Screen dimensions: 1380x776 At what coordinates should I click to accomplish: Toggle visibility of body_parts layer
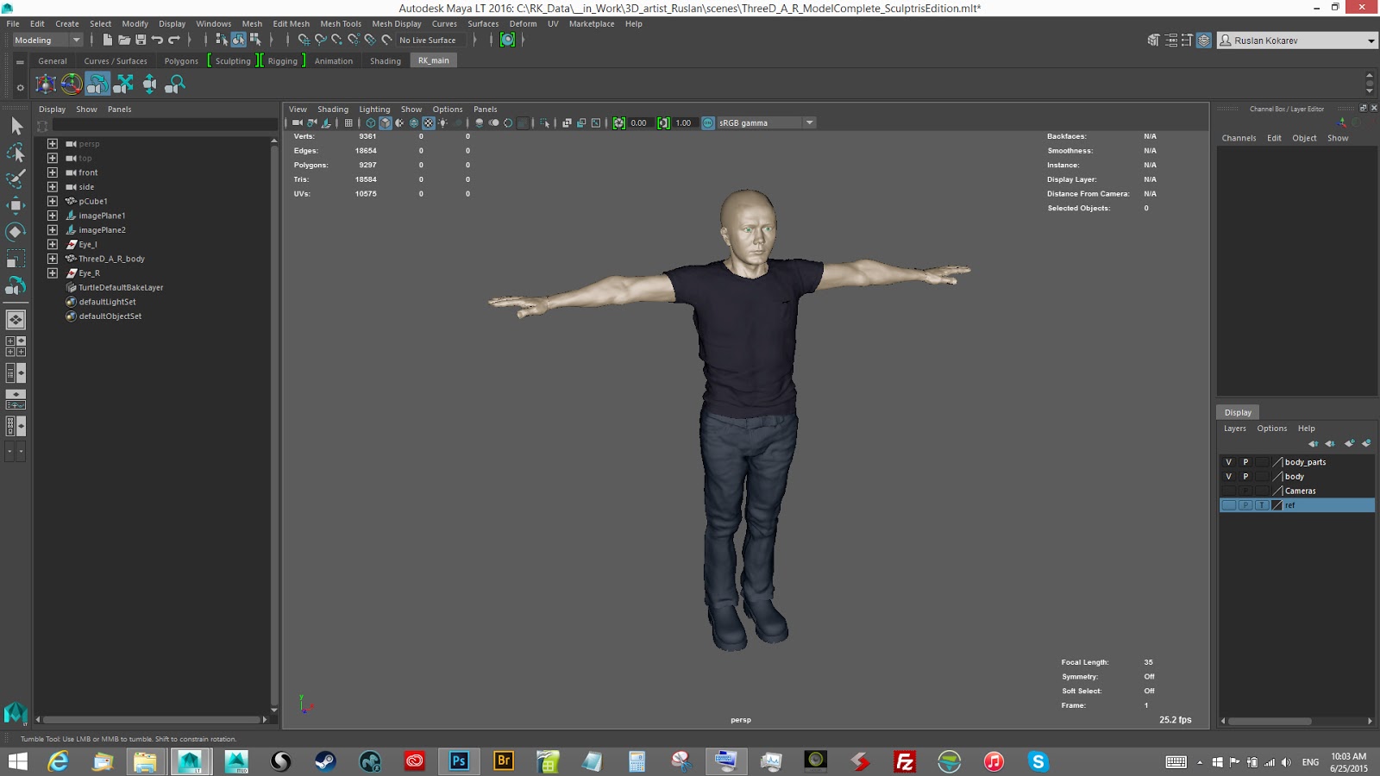pyautogui.click(x=1228, y=462)
